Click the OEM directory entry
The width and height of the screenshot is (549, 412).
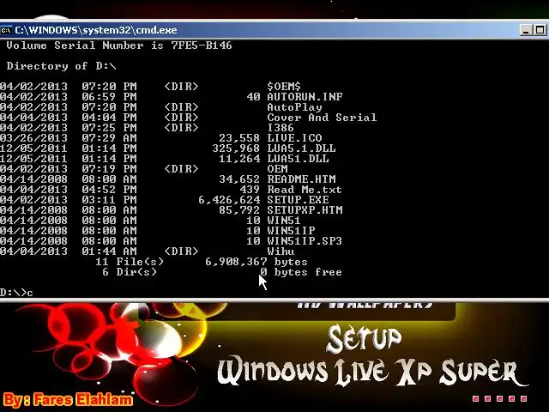coord(277,169)
